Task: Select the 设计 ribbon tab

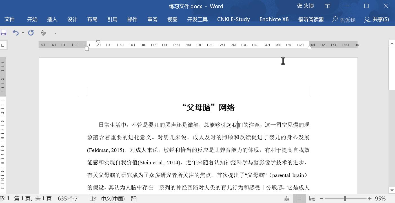Action: coord(72,19)
